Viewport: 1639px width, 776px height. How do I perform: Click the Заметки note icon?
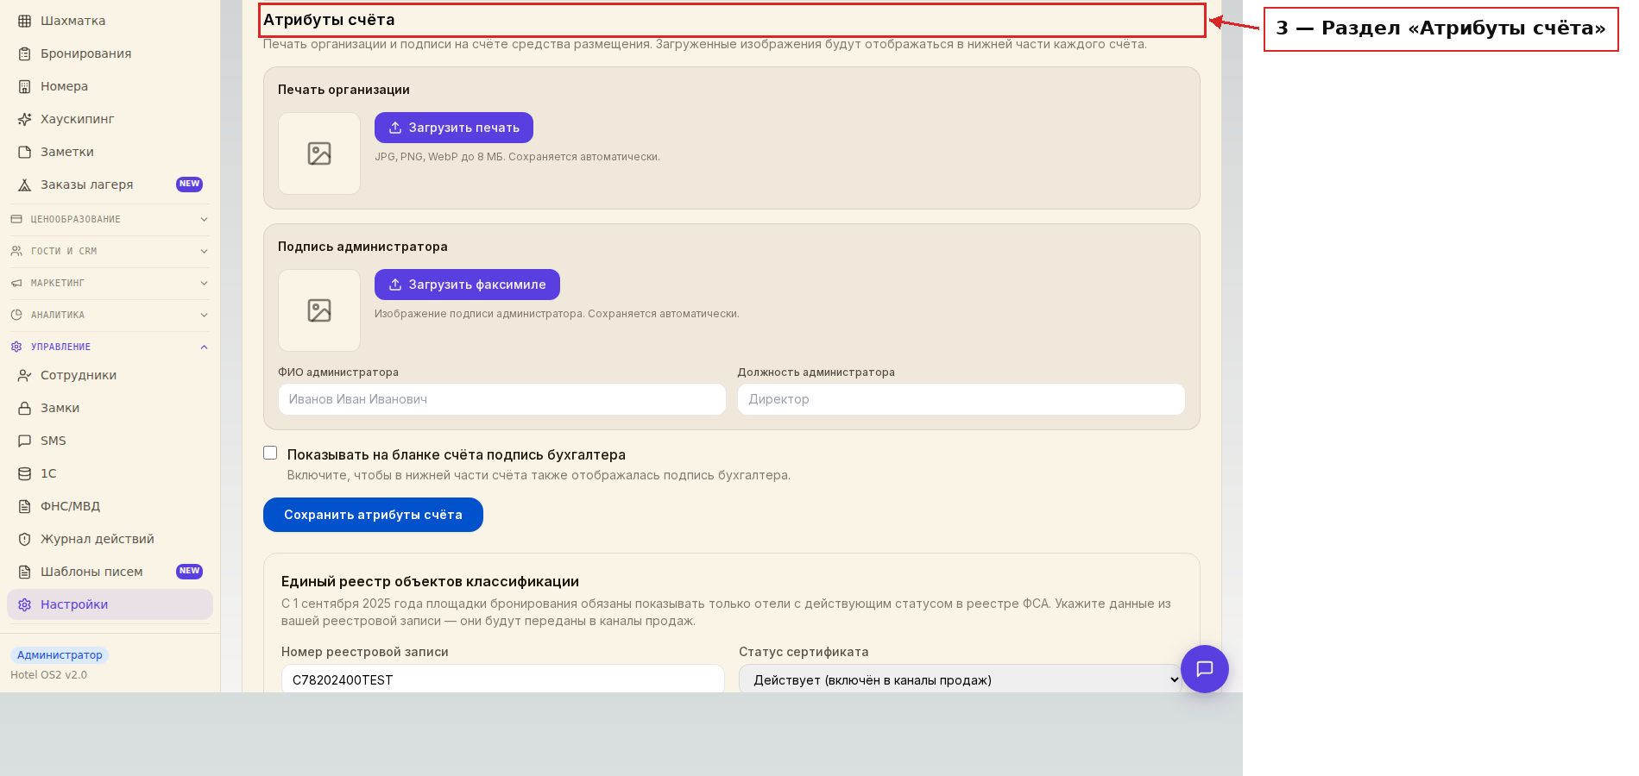[24, 152]
